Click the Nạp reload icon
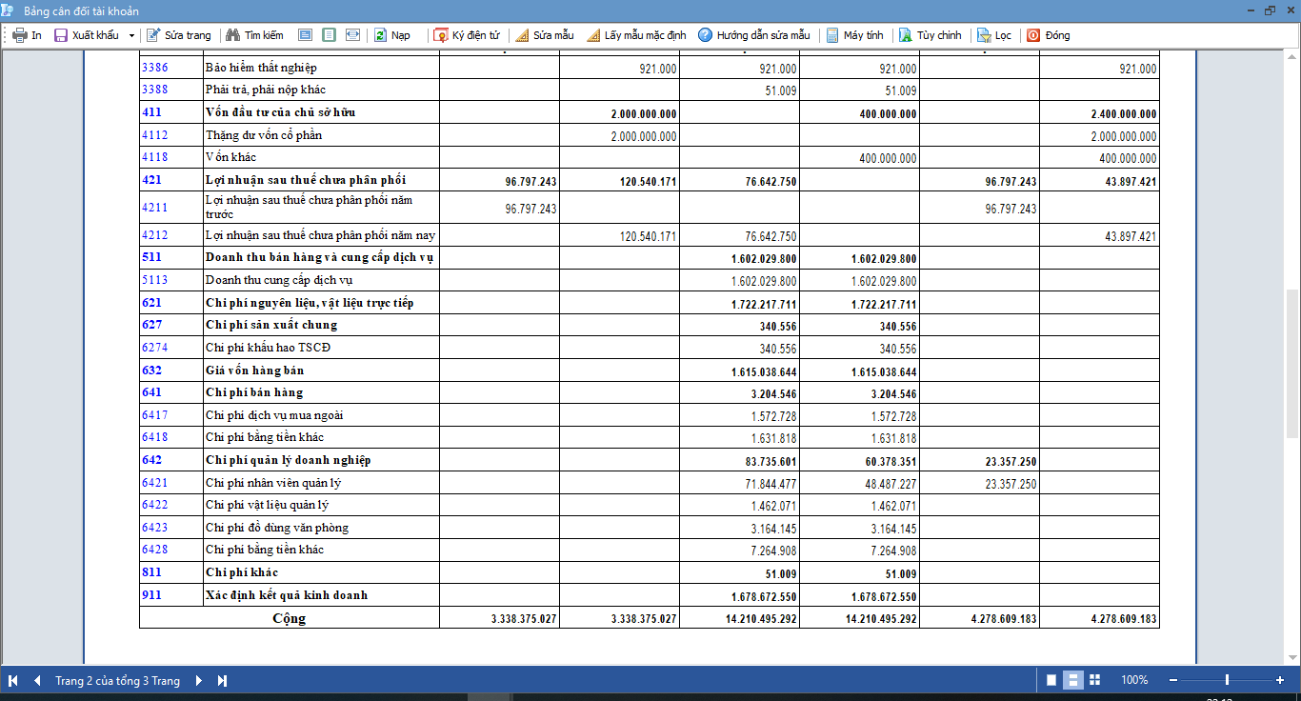The width and height of the screenshot is (1301, 701). (380, 35)
